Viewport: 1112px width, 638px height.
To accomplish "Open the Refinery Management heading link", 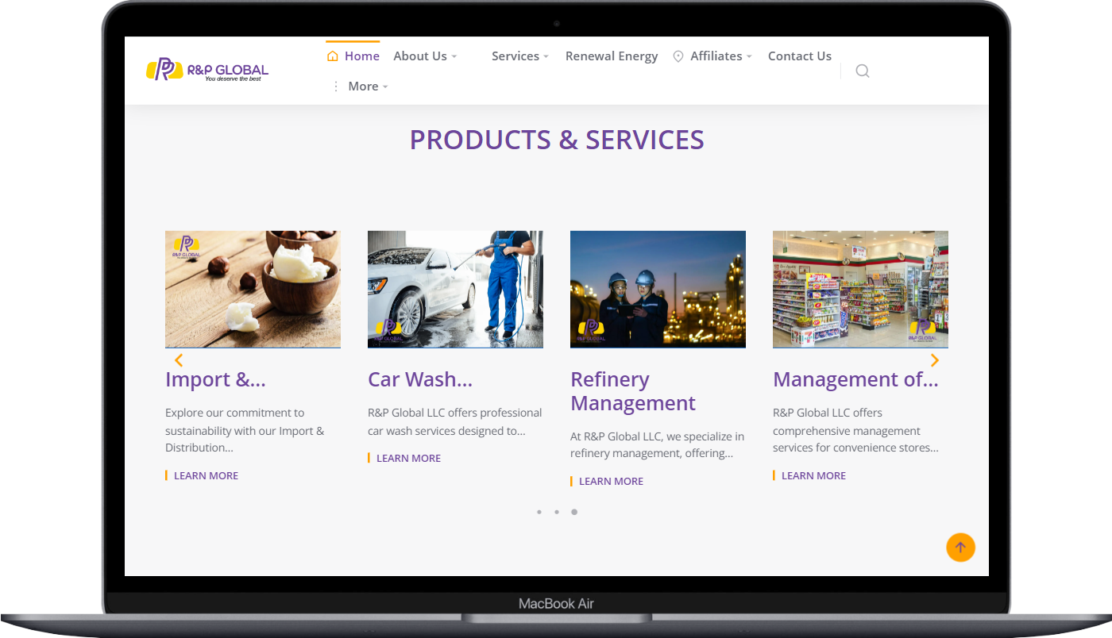I will (632, 391).
